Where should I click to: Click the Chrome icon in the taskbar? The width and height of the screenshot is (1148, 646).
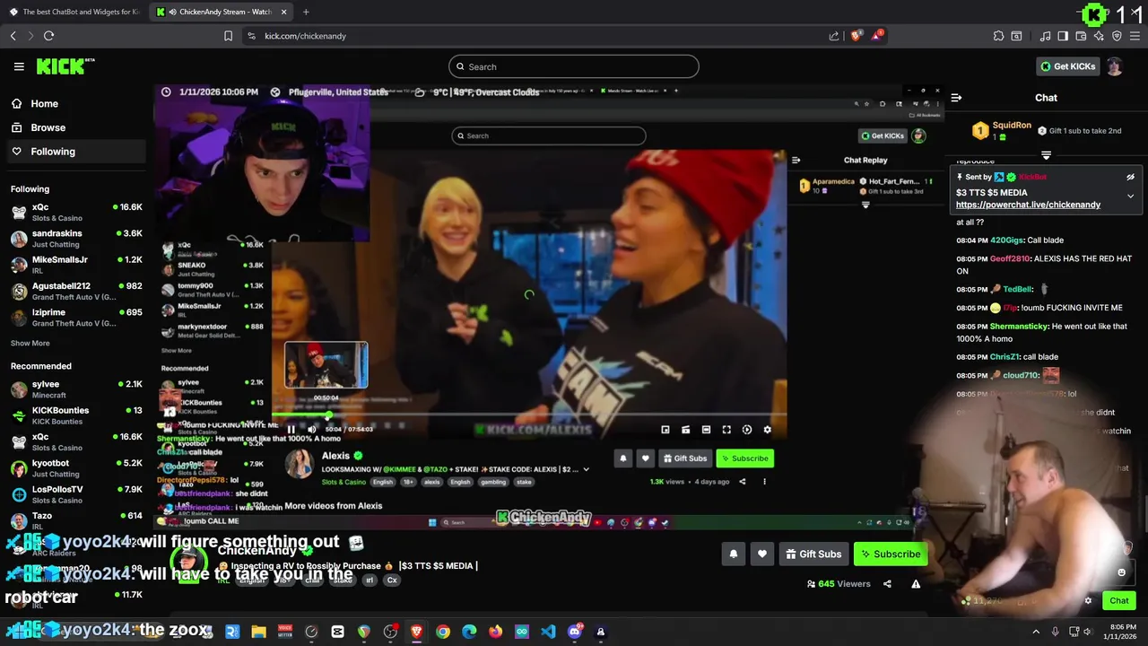pyautogui.click(x=443, y=632)
